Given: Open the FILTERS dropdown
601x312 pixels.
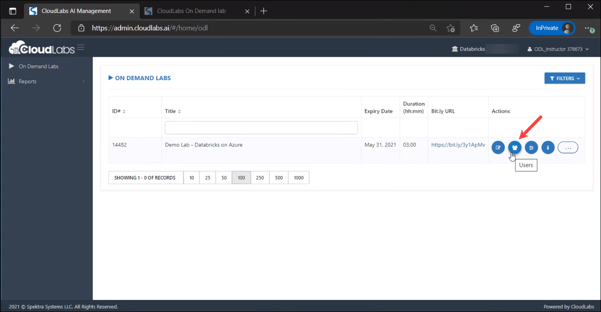Looking at the screenshot, I should click(x=565, y=78).
